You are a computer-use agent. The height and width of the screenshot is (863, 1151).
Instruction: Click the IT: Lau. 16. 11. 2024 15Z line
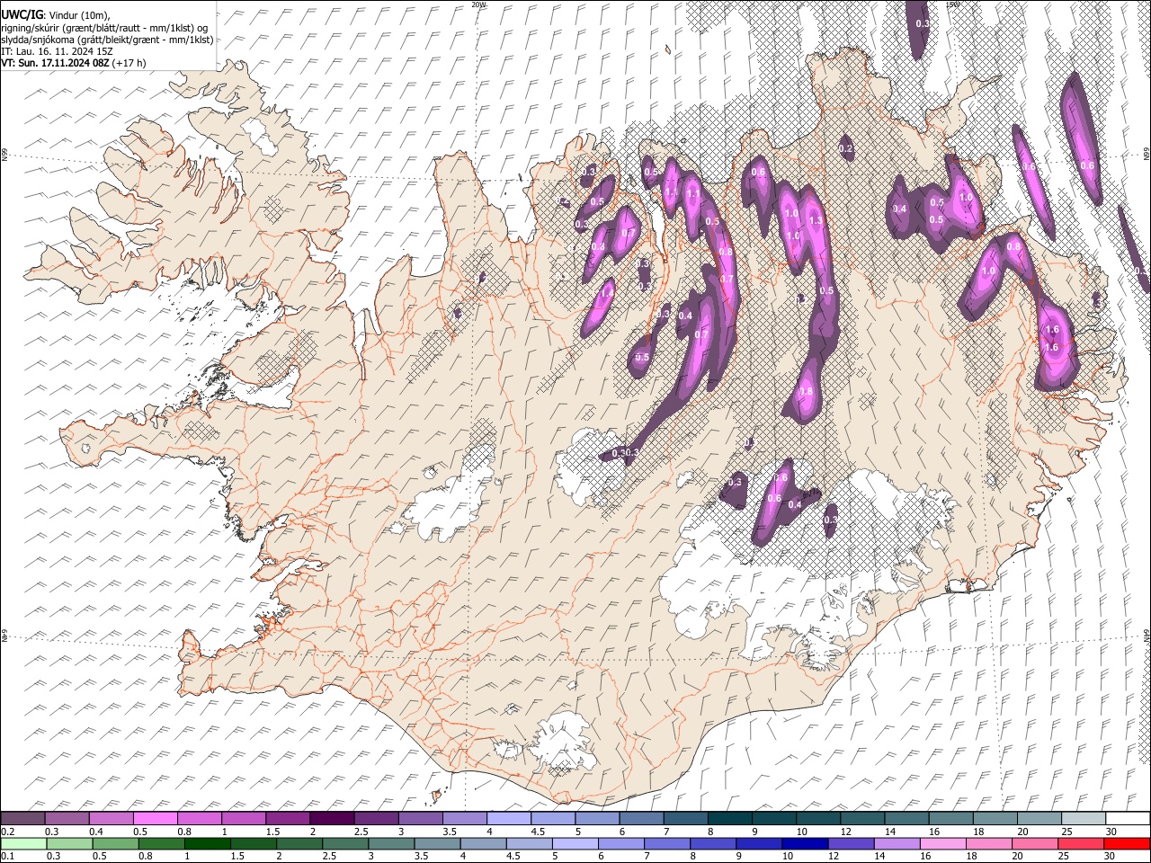coord(57,51)
